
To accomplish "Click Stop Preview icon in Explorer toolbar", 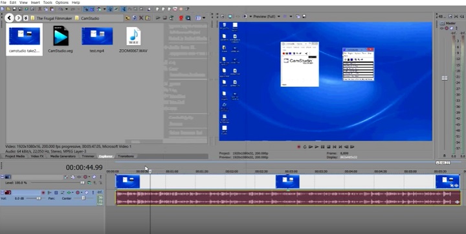I will [164, 18].
